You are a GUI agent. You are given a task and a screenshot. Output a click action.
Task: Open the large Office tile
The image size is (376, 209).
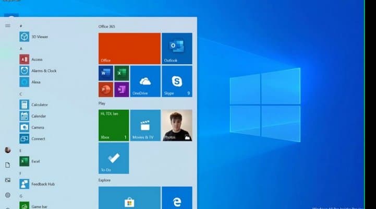click(129, 49)
